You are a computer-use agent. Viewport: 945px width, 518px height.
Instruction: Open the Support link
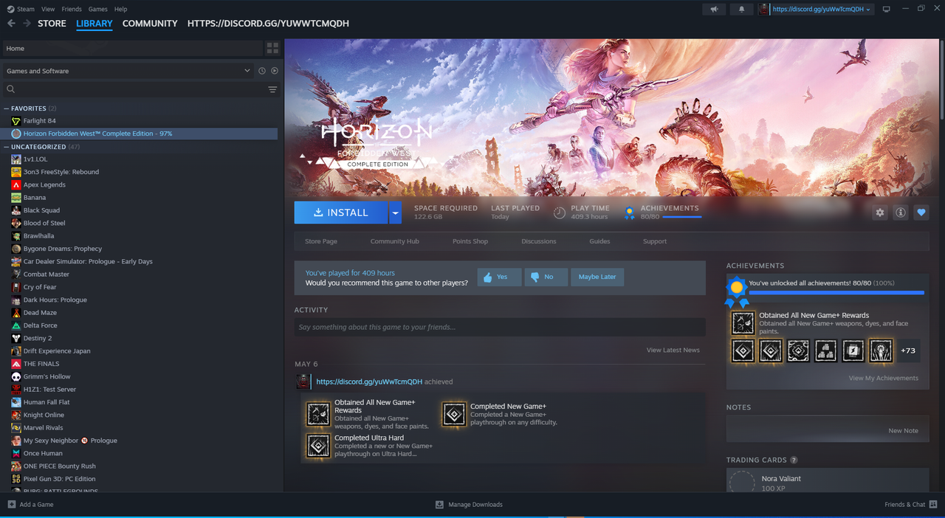pyautogui.click(x=654, y=241)
